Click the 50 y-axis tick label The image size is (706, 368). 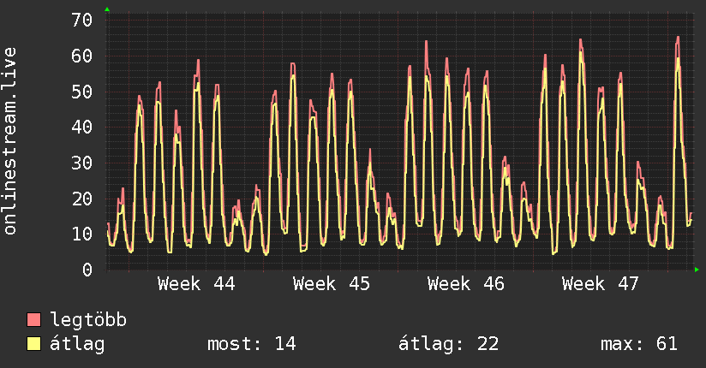point(82,92)
